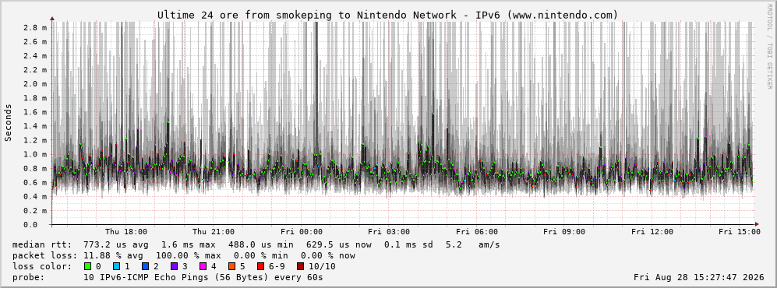This screenshot has height=288, width=777.
Task: Click the packet loss statistics line
Action: pos(184,256)
